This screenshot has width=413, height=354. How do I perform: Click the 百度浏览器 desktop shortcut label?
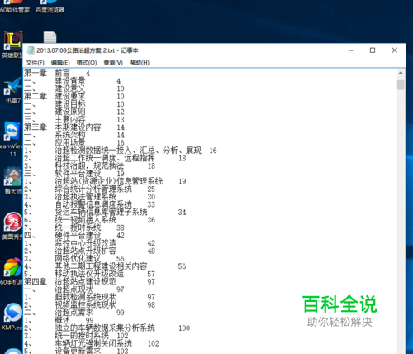tap(50, 10)
